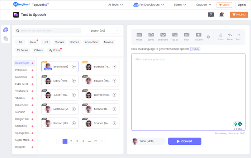Open the Speed adjustment tool

pyautogui.click(x=151, y=37)
